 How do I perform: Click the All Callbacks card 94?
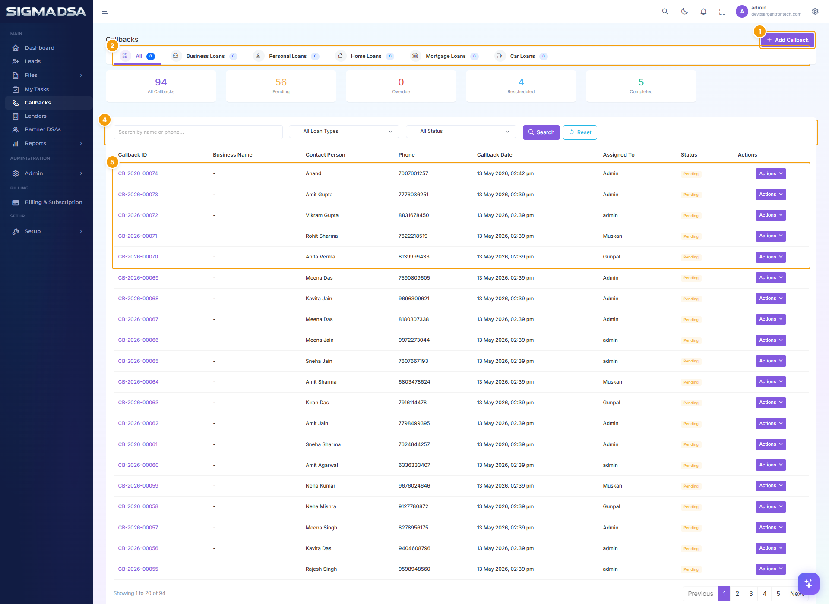tap(161, 86)
